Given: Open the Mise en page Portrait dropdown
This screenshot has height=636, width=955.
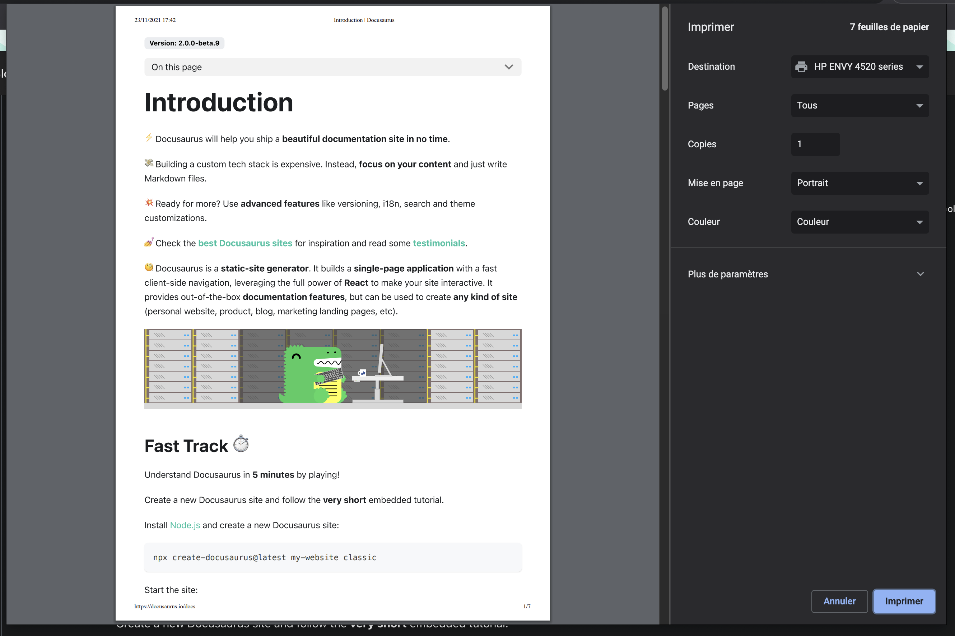Looking at the screenshot, I should click(860, 183).
